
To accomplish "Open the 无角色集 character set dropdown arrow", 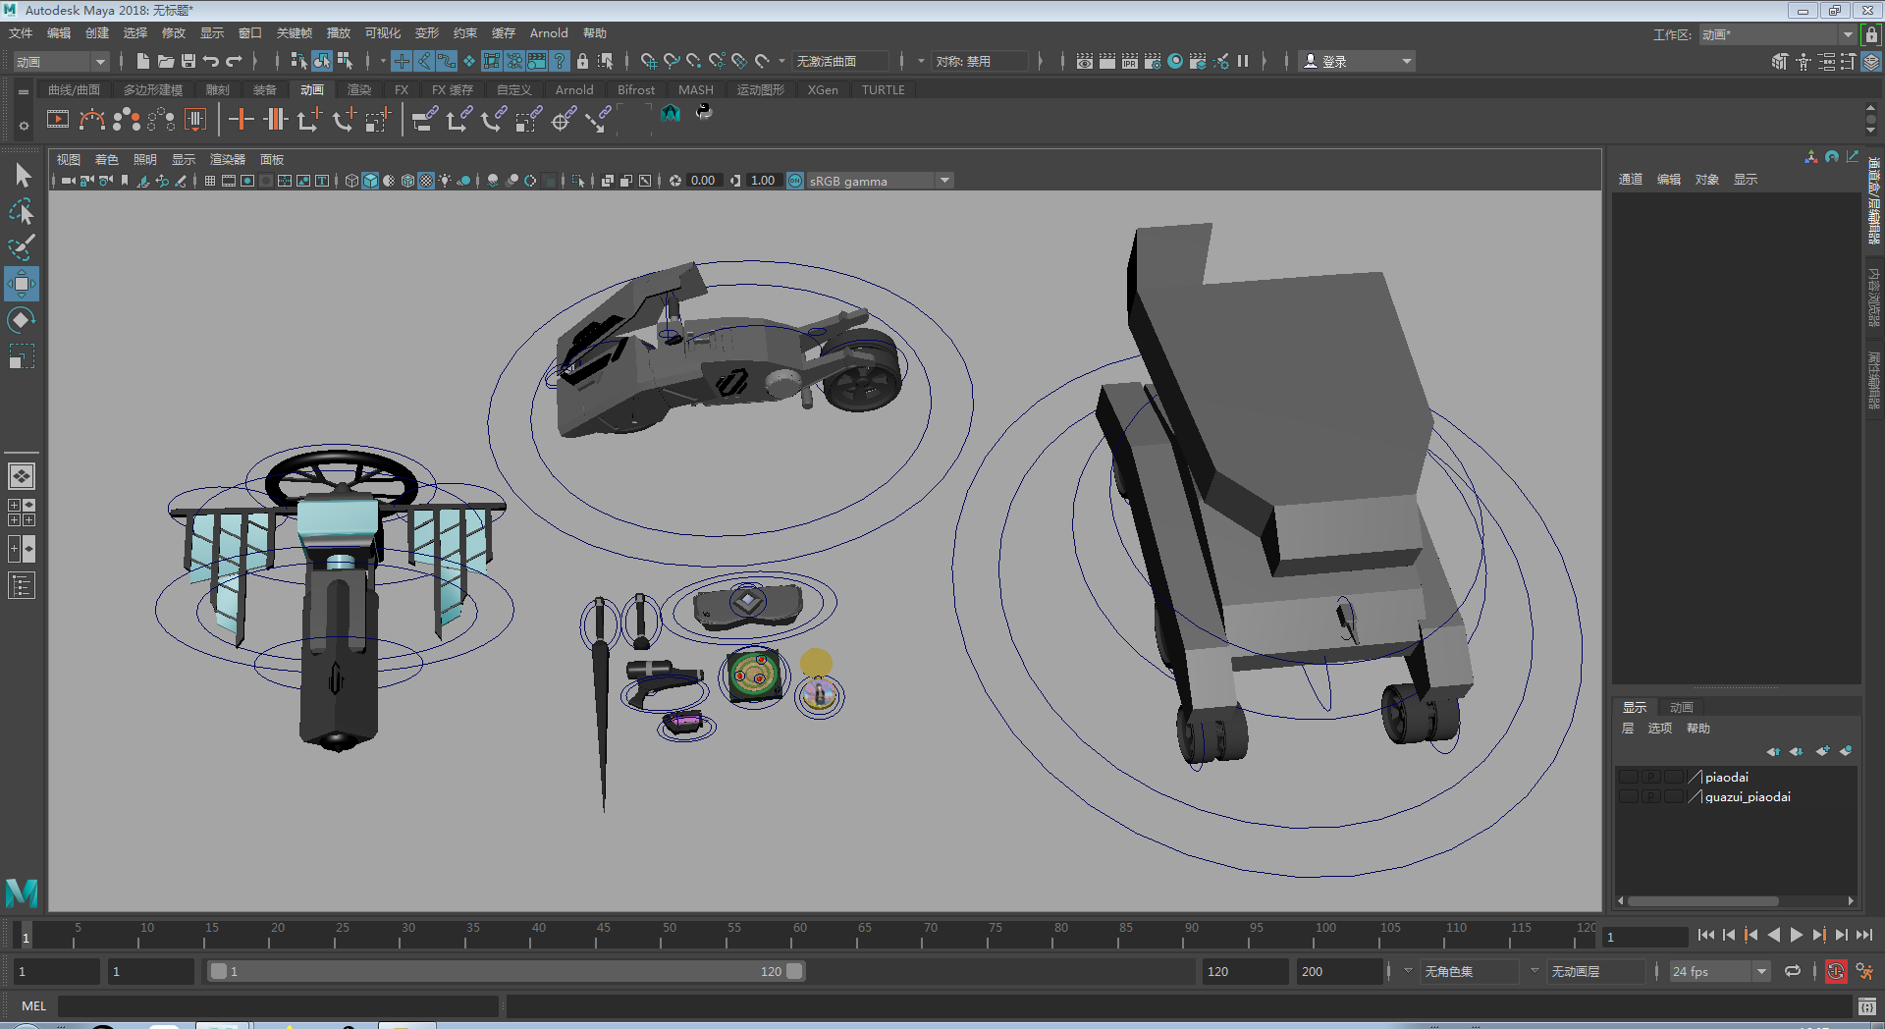I will [x=1407, y=971].
